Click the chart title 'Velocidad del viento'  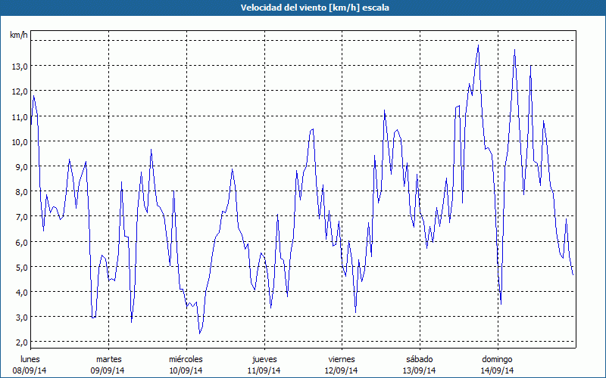click(303, 8)
